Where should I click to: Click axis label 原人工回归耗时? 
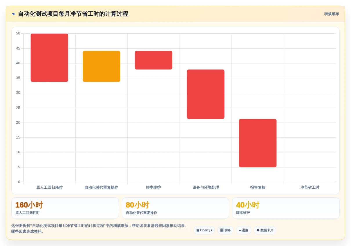(49, 187)
